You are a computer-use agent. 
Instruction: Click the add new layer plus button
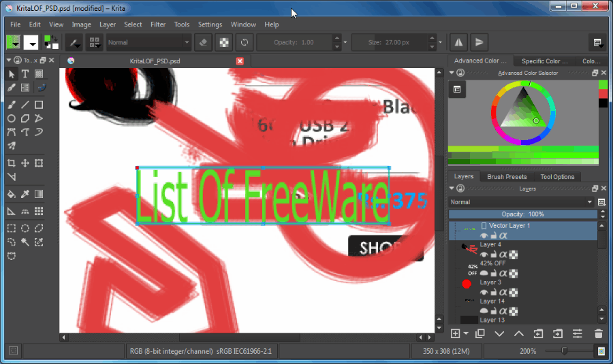456,333
